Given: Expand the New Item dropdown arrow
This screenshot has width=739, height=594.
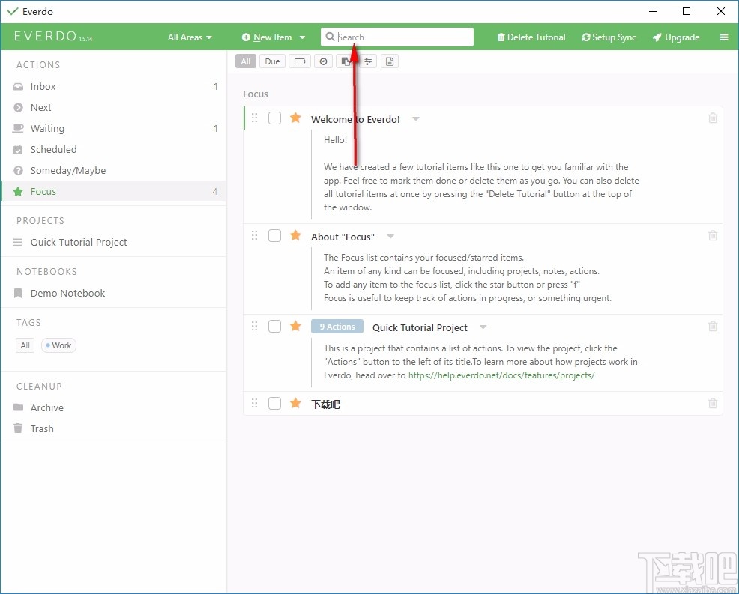Looking at the screenshot, I should 302,37.
